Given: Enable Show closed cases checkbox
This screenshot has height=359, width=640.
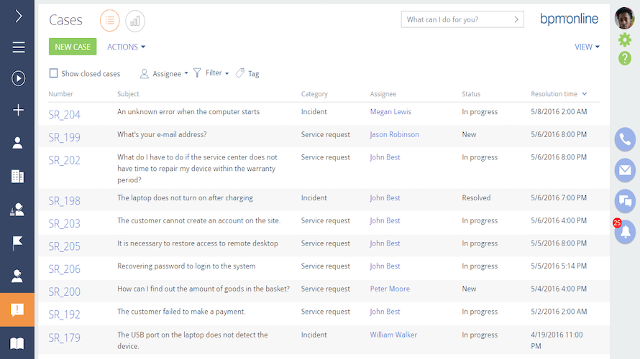Looking at the screenshot, I should tap(54, 73).
